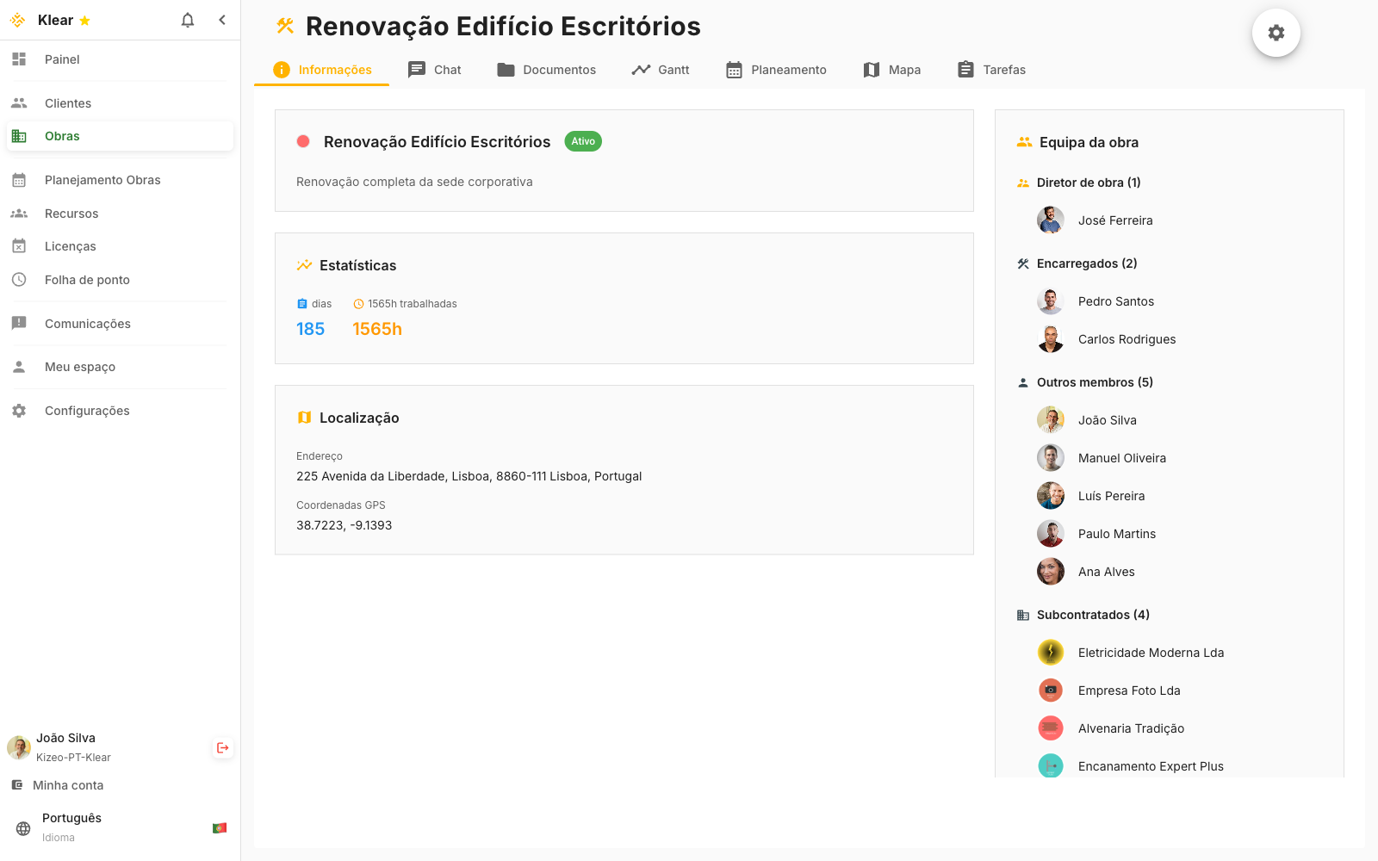
Task: Click the settings gear floating button
Action: [x=1276, y=33]
